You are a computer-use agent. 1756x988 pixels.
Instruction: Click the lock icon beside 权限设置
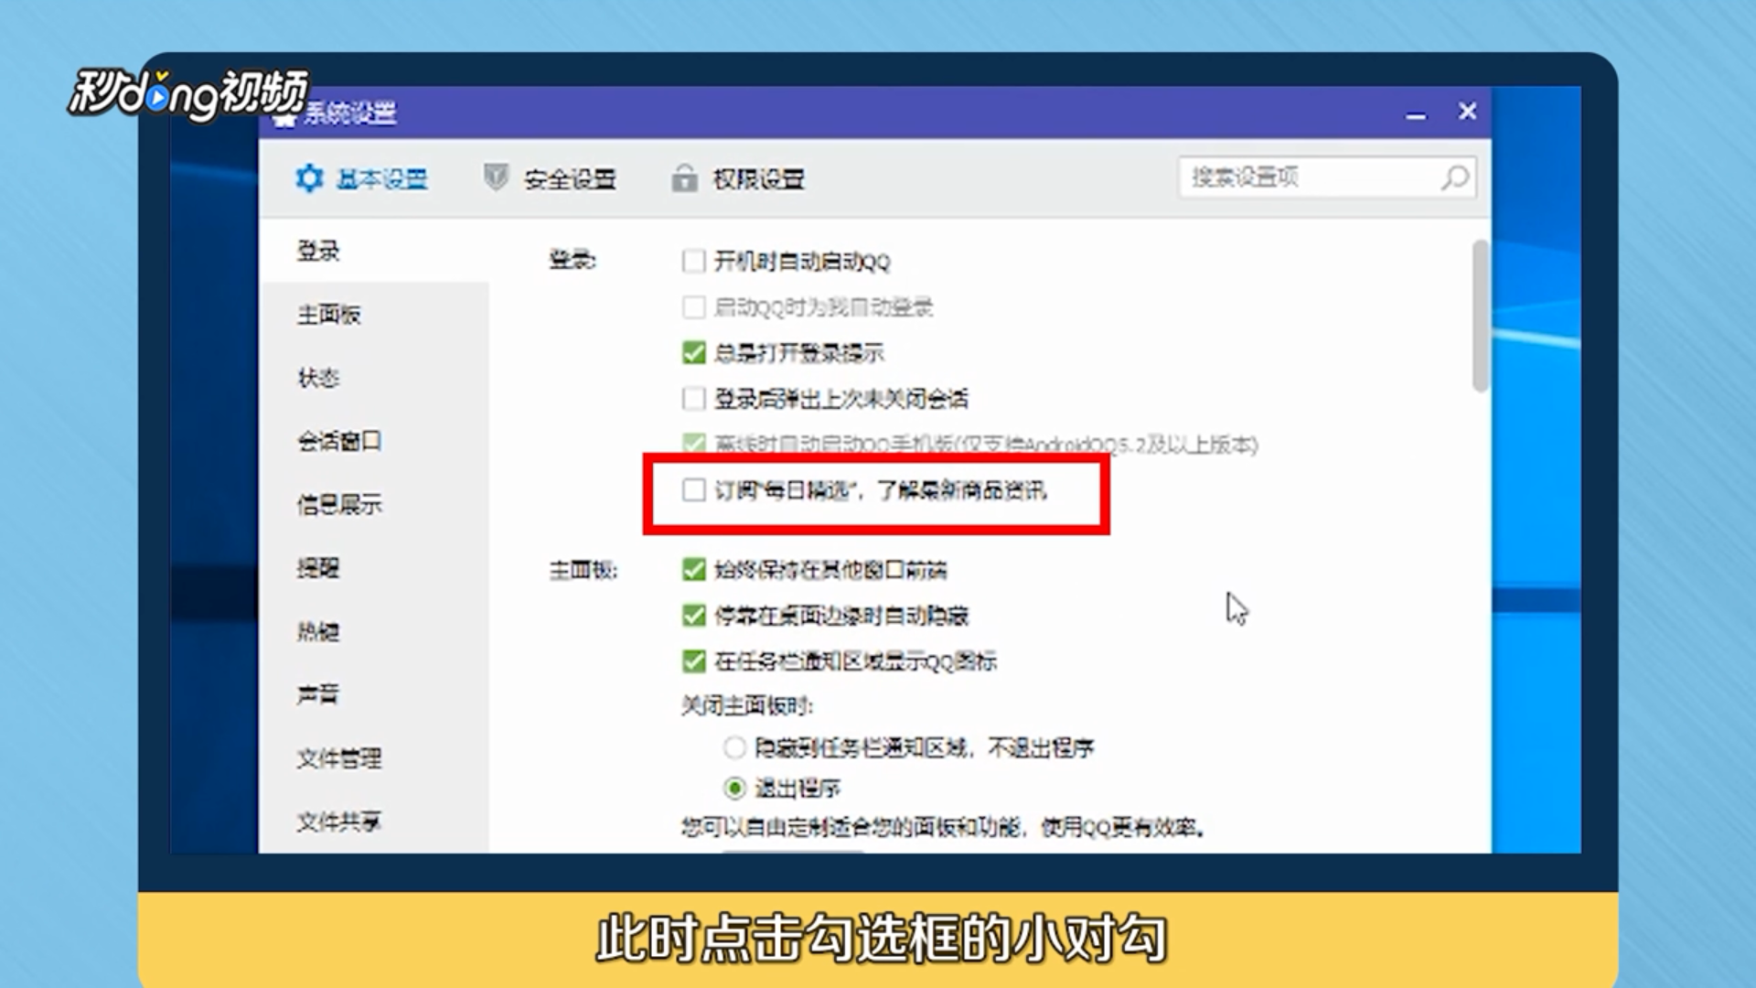pyautogui.click(x=684, y=177)
